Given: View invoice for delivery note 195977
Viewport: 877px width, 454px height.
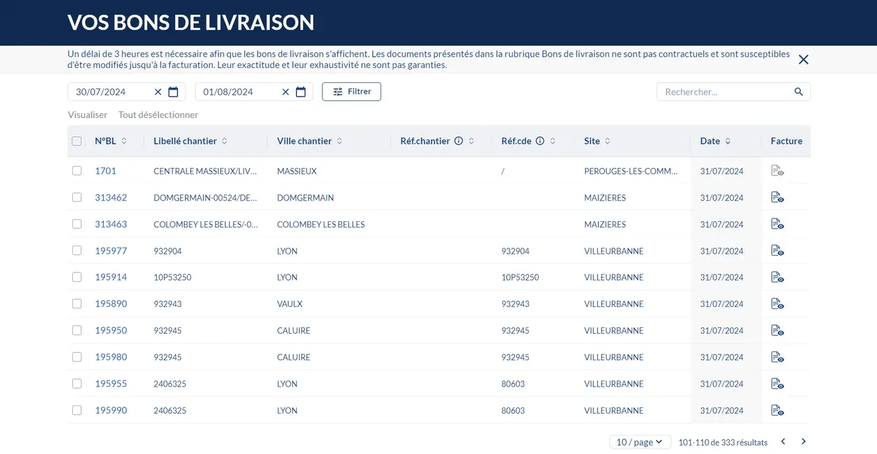Looking at the screenshot, I should pos(777,251).
